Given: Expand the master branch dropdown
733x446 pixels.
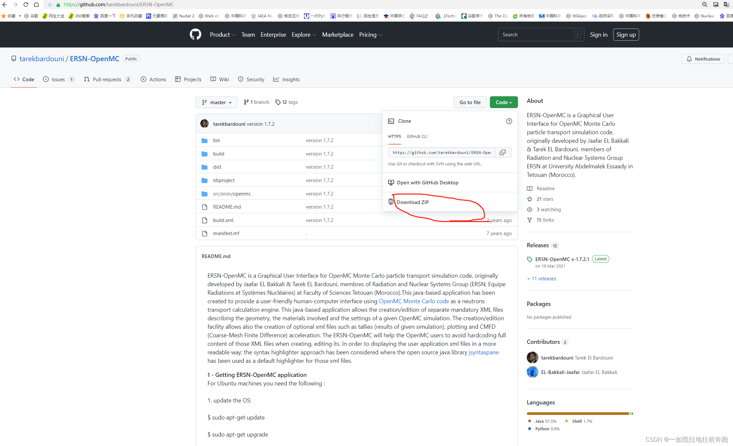Looking at the screenshot, I should 217,102.
